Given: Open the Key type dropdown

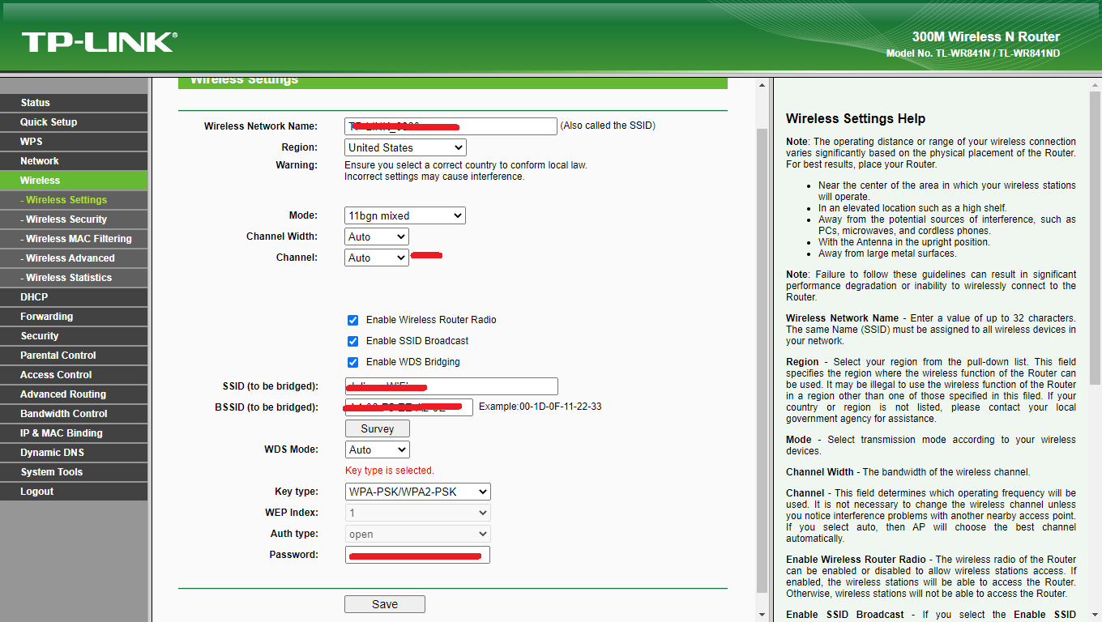Looking at the screenshot, I should 417,492.
